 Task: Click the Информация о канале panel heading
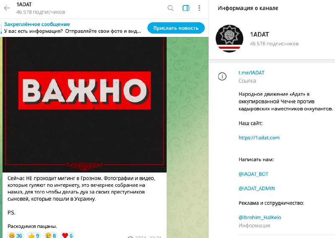[x=248, y=8]
